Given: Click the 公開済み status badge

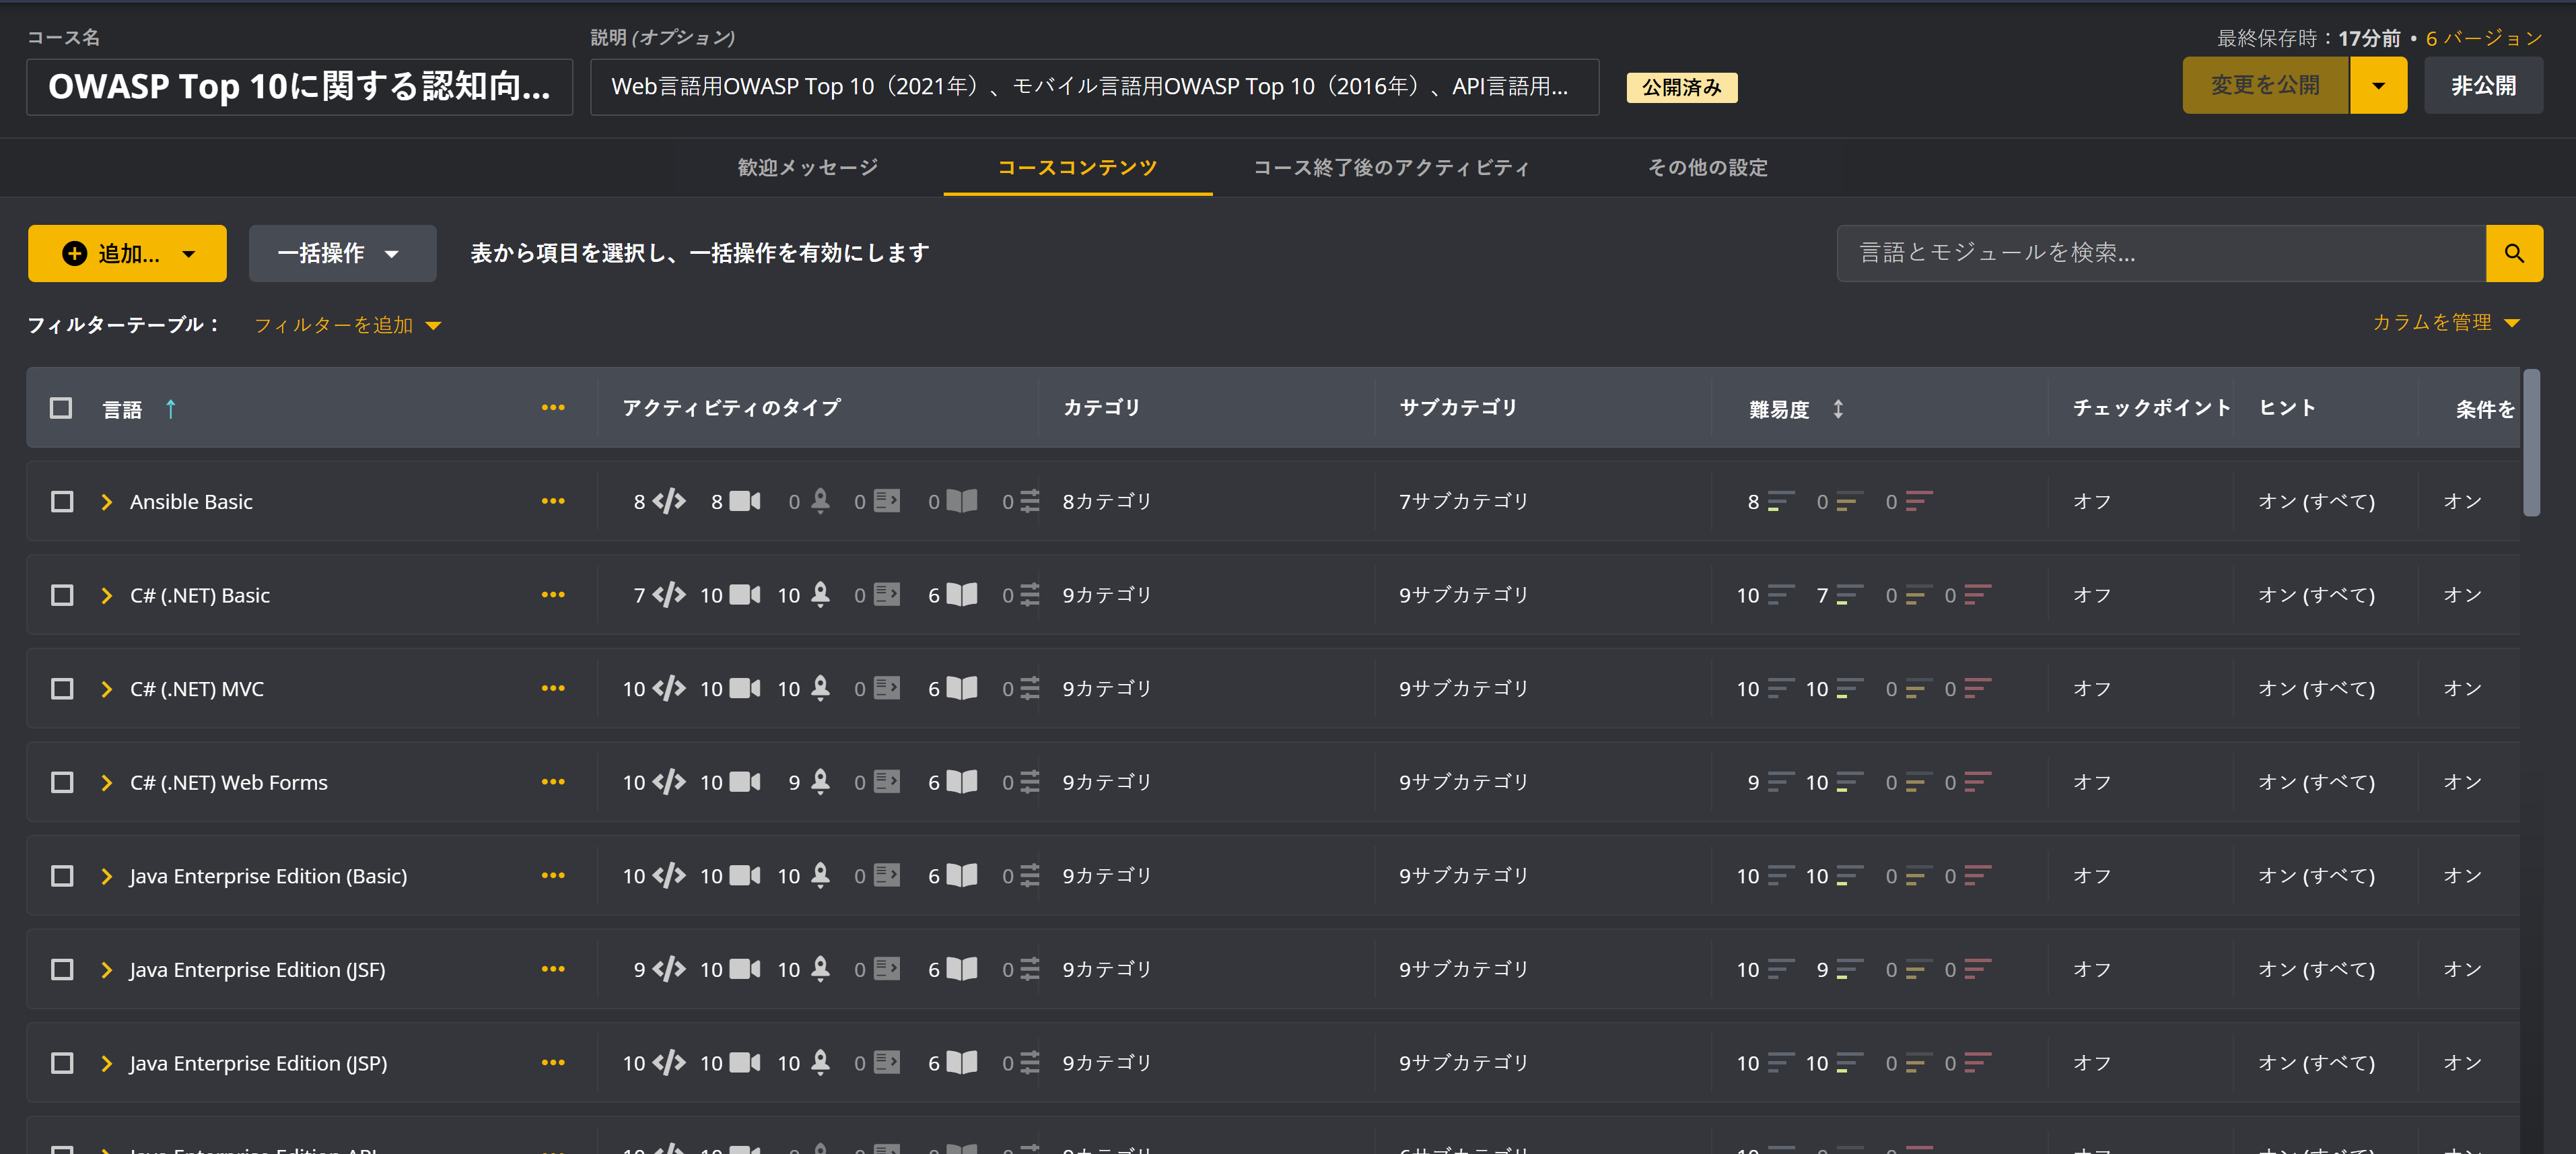Looking at the screenshot, I should tap(1681, 87).
